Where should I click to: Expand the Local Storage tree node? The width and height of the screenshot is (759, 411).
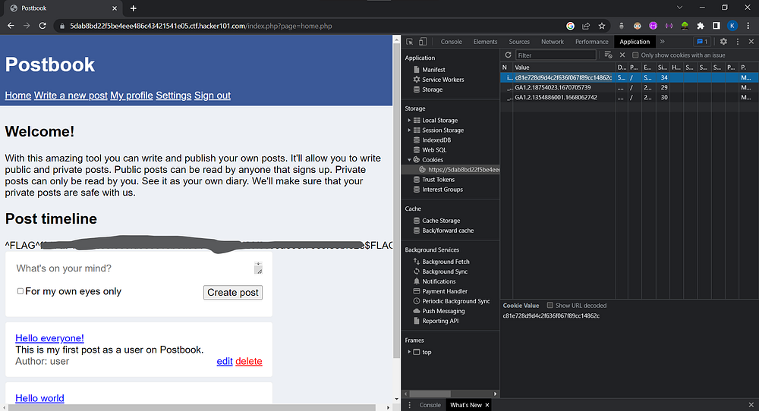coord(409,121)
